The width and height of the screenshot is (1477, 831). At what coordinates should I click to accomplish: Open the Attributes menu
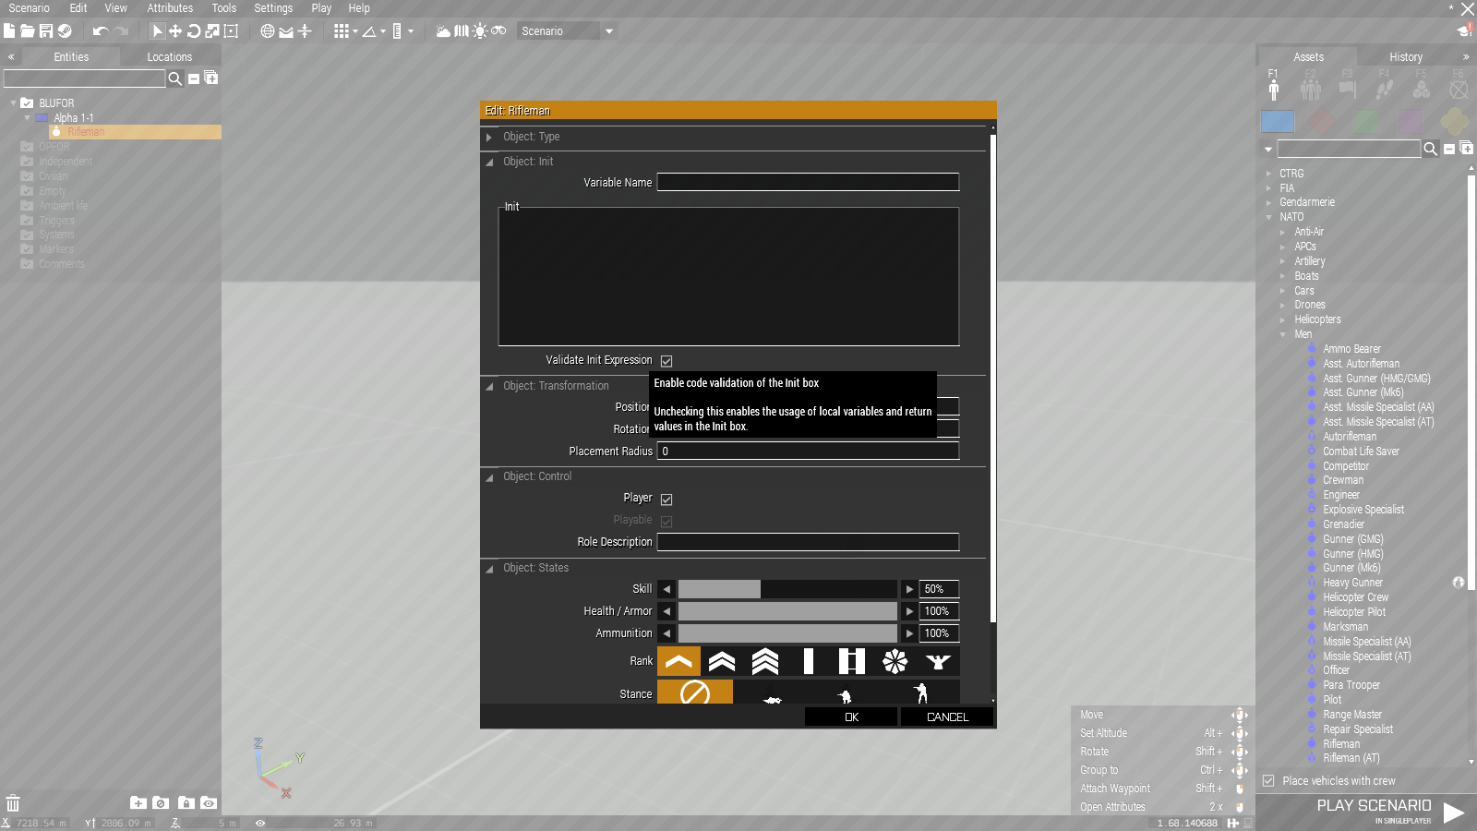click(x=170, y=8)
